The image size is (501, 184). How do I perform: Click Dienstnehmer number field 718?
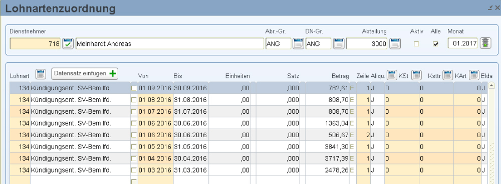coord(36,44)
